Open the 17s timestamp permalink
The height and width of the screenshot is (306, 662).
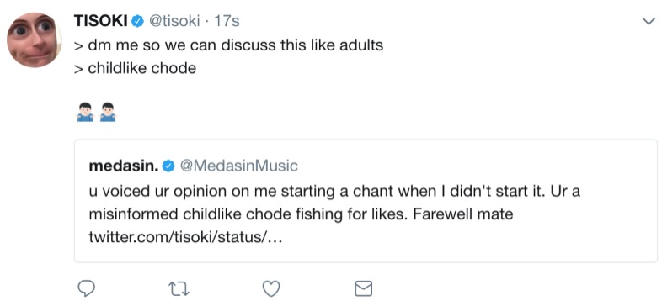click(227, 21)
